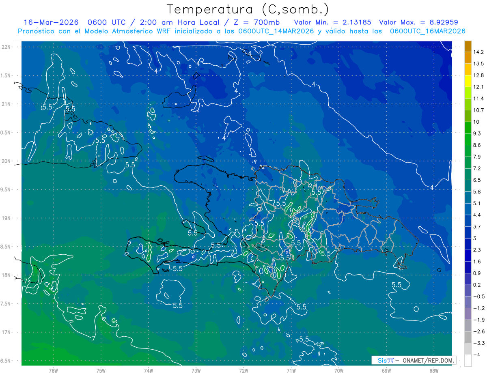Click the -1.9 label on the color scale

point(479,320)
